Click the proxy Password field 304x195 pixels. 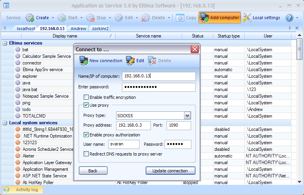(178, 144)
